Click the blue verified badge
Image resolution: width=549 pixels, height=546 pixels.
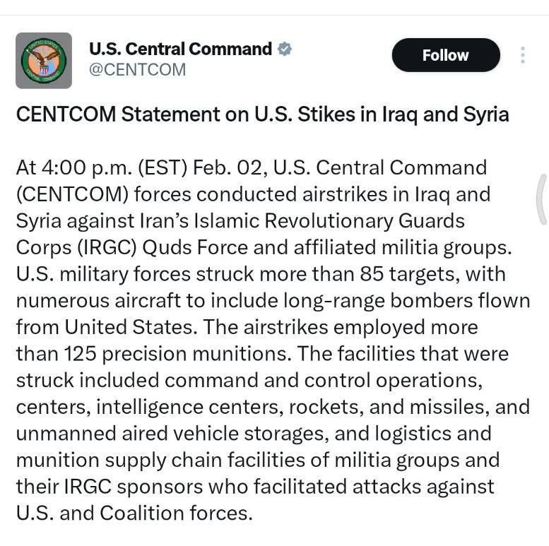[285, 49]
